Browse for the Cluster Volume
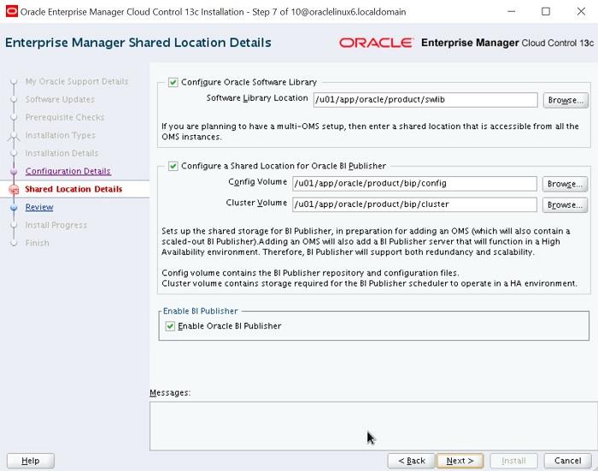598x471 pixels. point(565,205)
